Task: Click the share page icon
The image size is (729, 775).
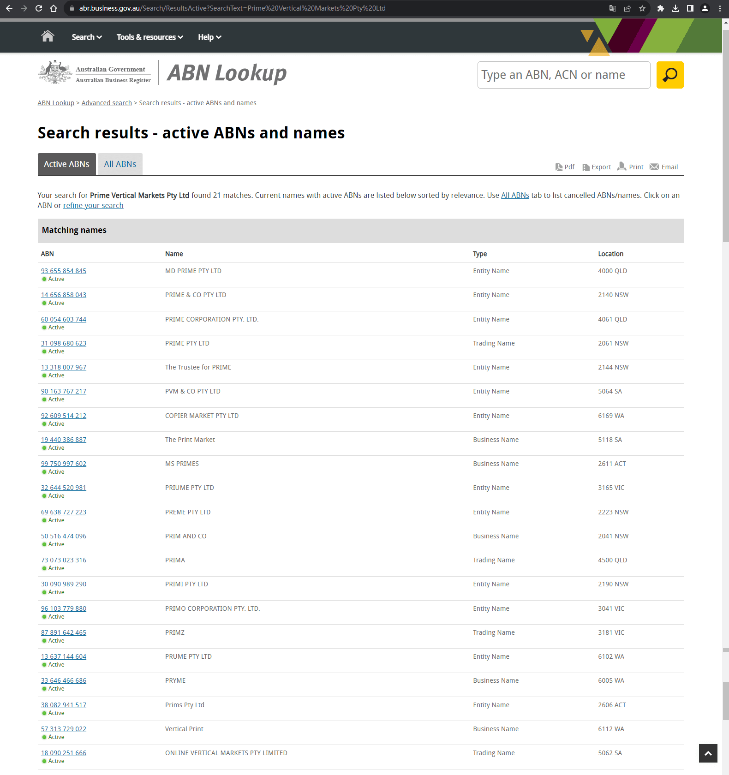Action: pos(627,8)
